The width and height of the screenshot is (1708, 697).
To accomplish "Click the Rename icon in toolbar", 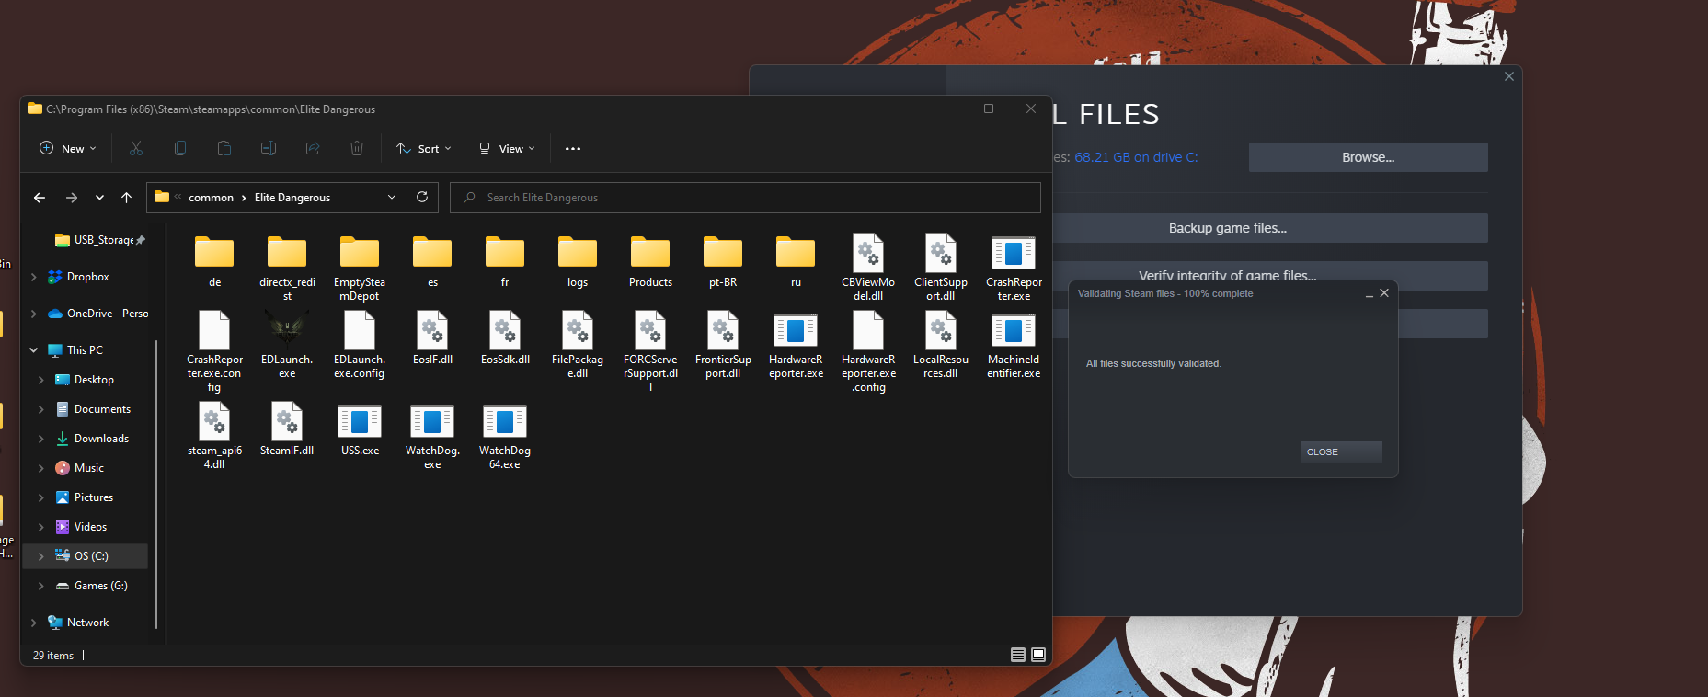I will point(269,148).
